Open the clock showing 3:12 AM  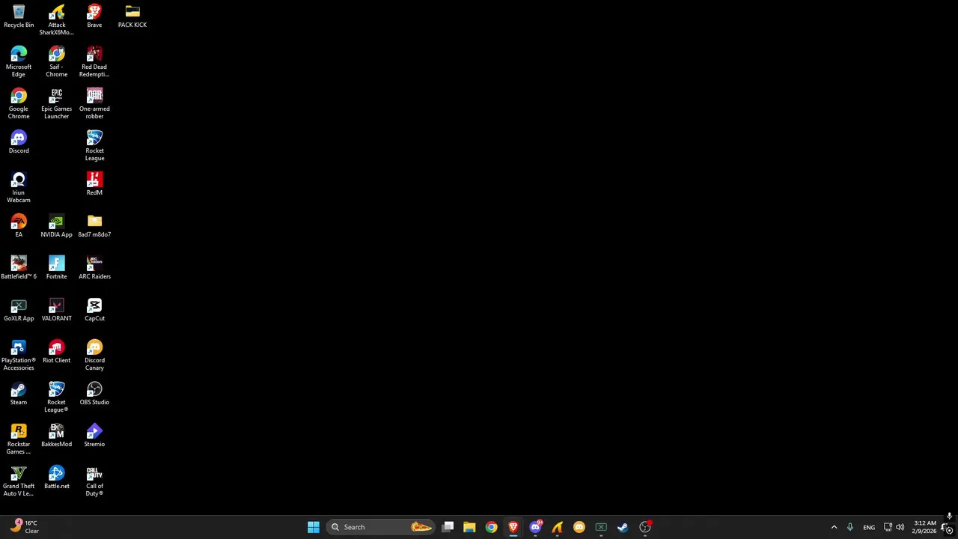point(925,527)
